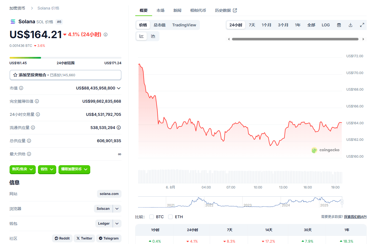372x244 pixels.
Task: Open the Twitter community link
Action: pyautogui.click(x=84, y=238)
